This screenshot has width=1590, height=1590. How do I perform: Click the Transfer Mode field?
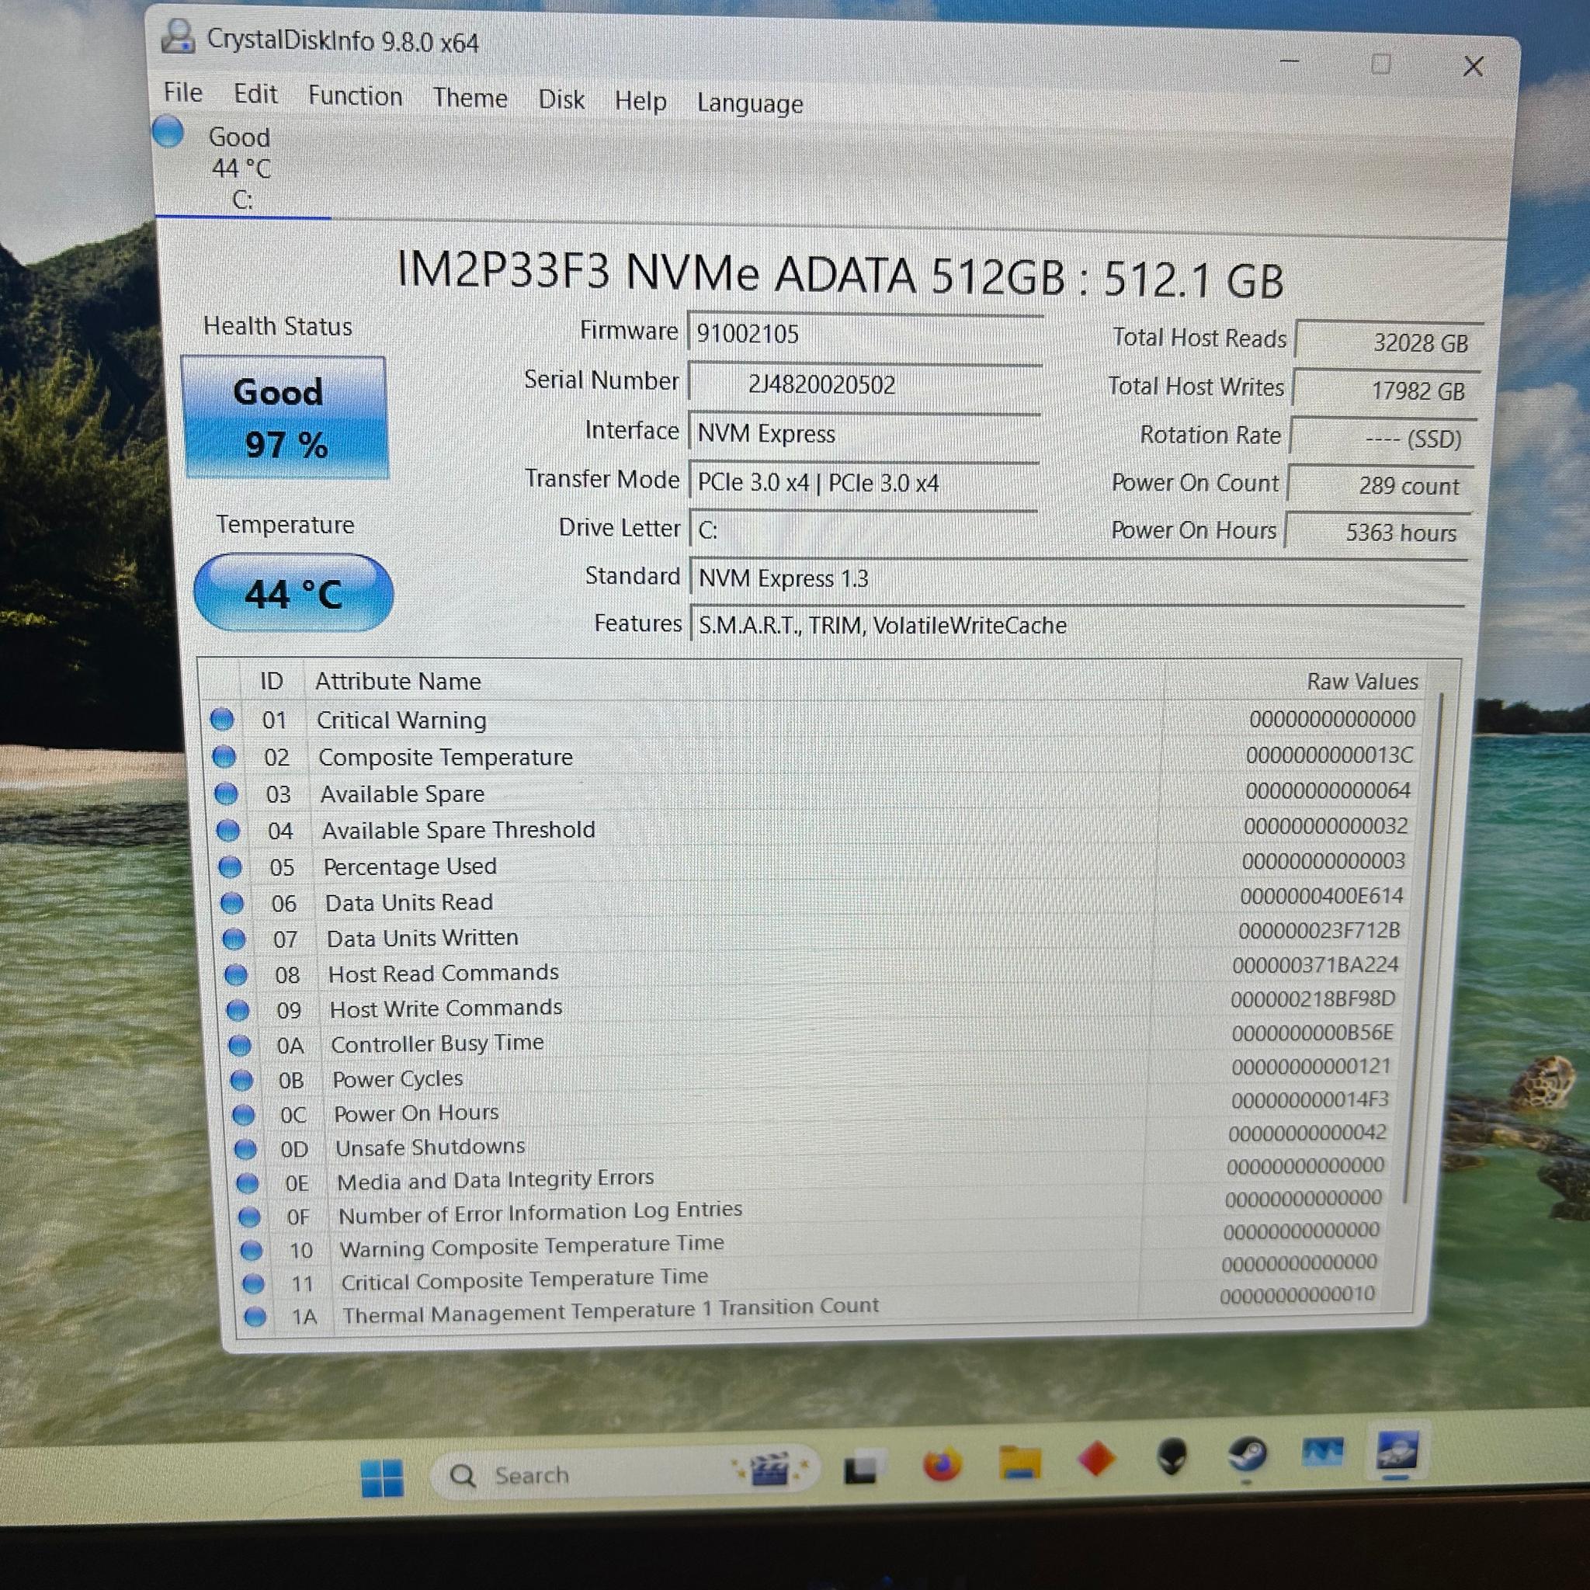864,482
